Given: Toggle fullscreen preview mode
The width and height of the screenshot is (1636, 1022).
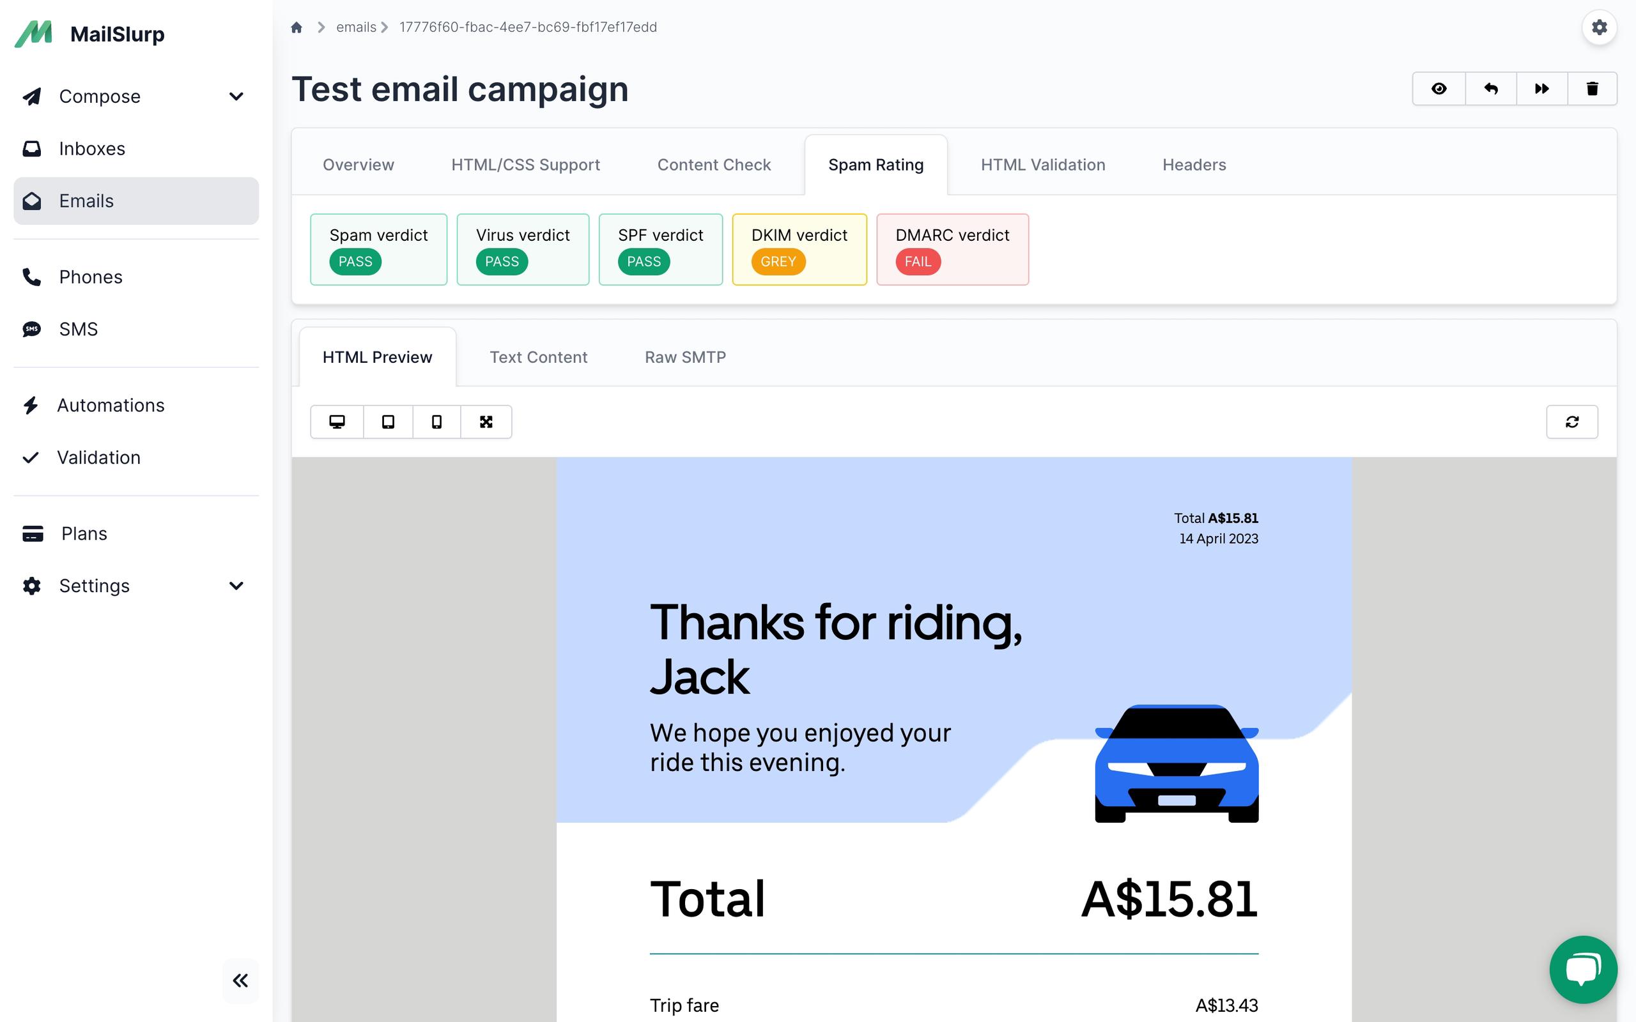Looking at the screenshot, I should pyautogui.click(x=486, y=422).
